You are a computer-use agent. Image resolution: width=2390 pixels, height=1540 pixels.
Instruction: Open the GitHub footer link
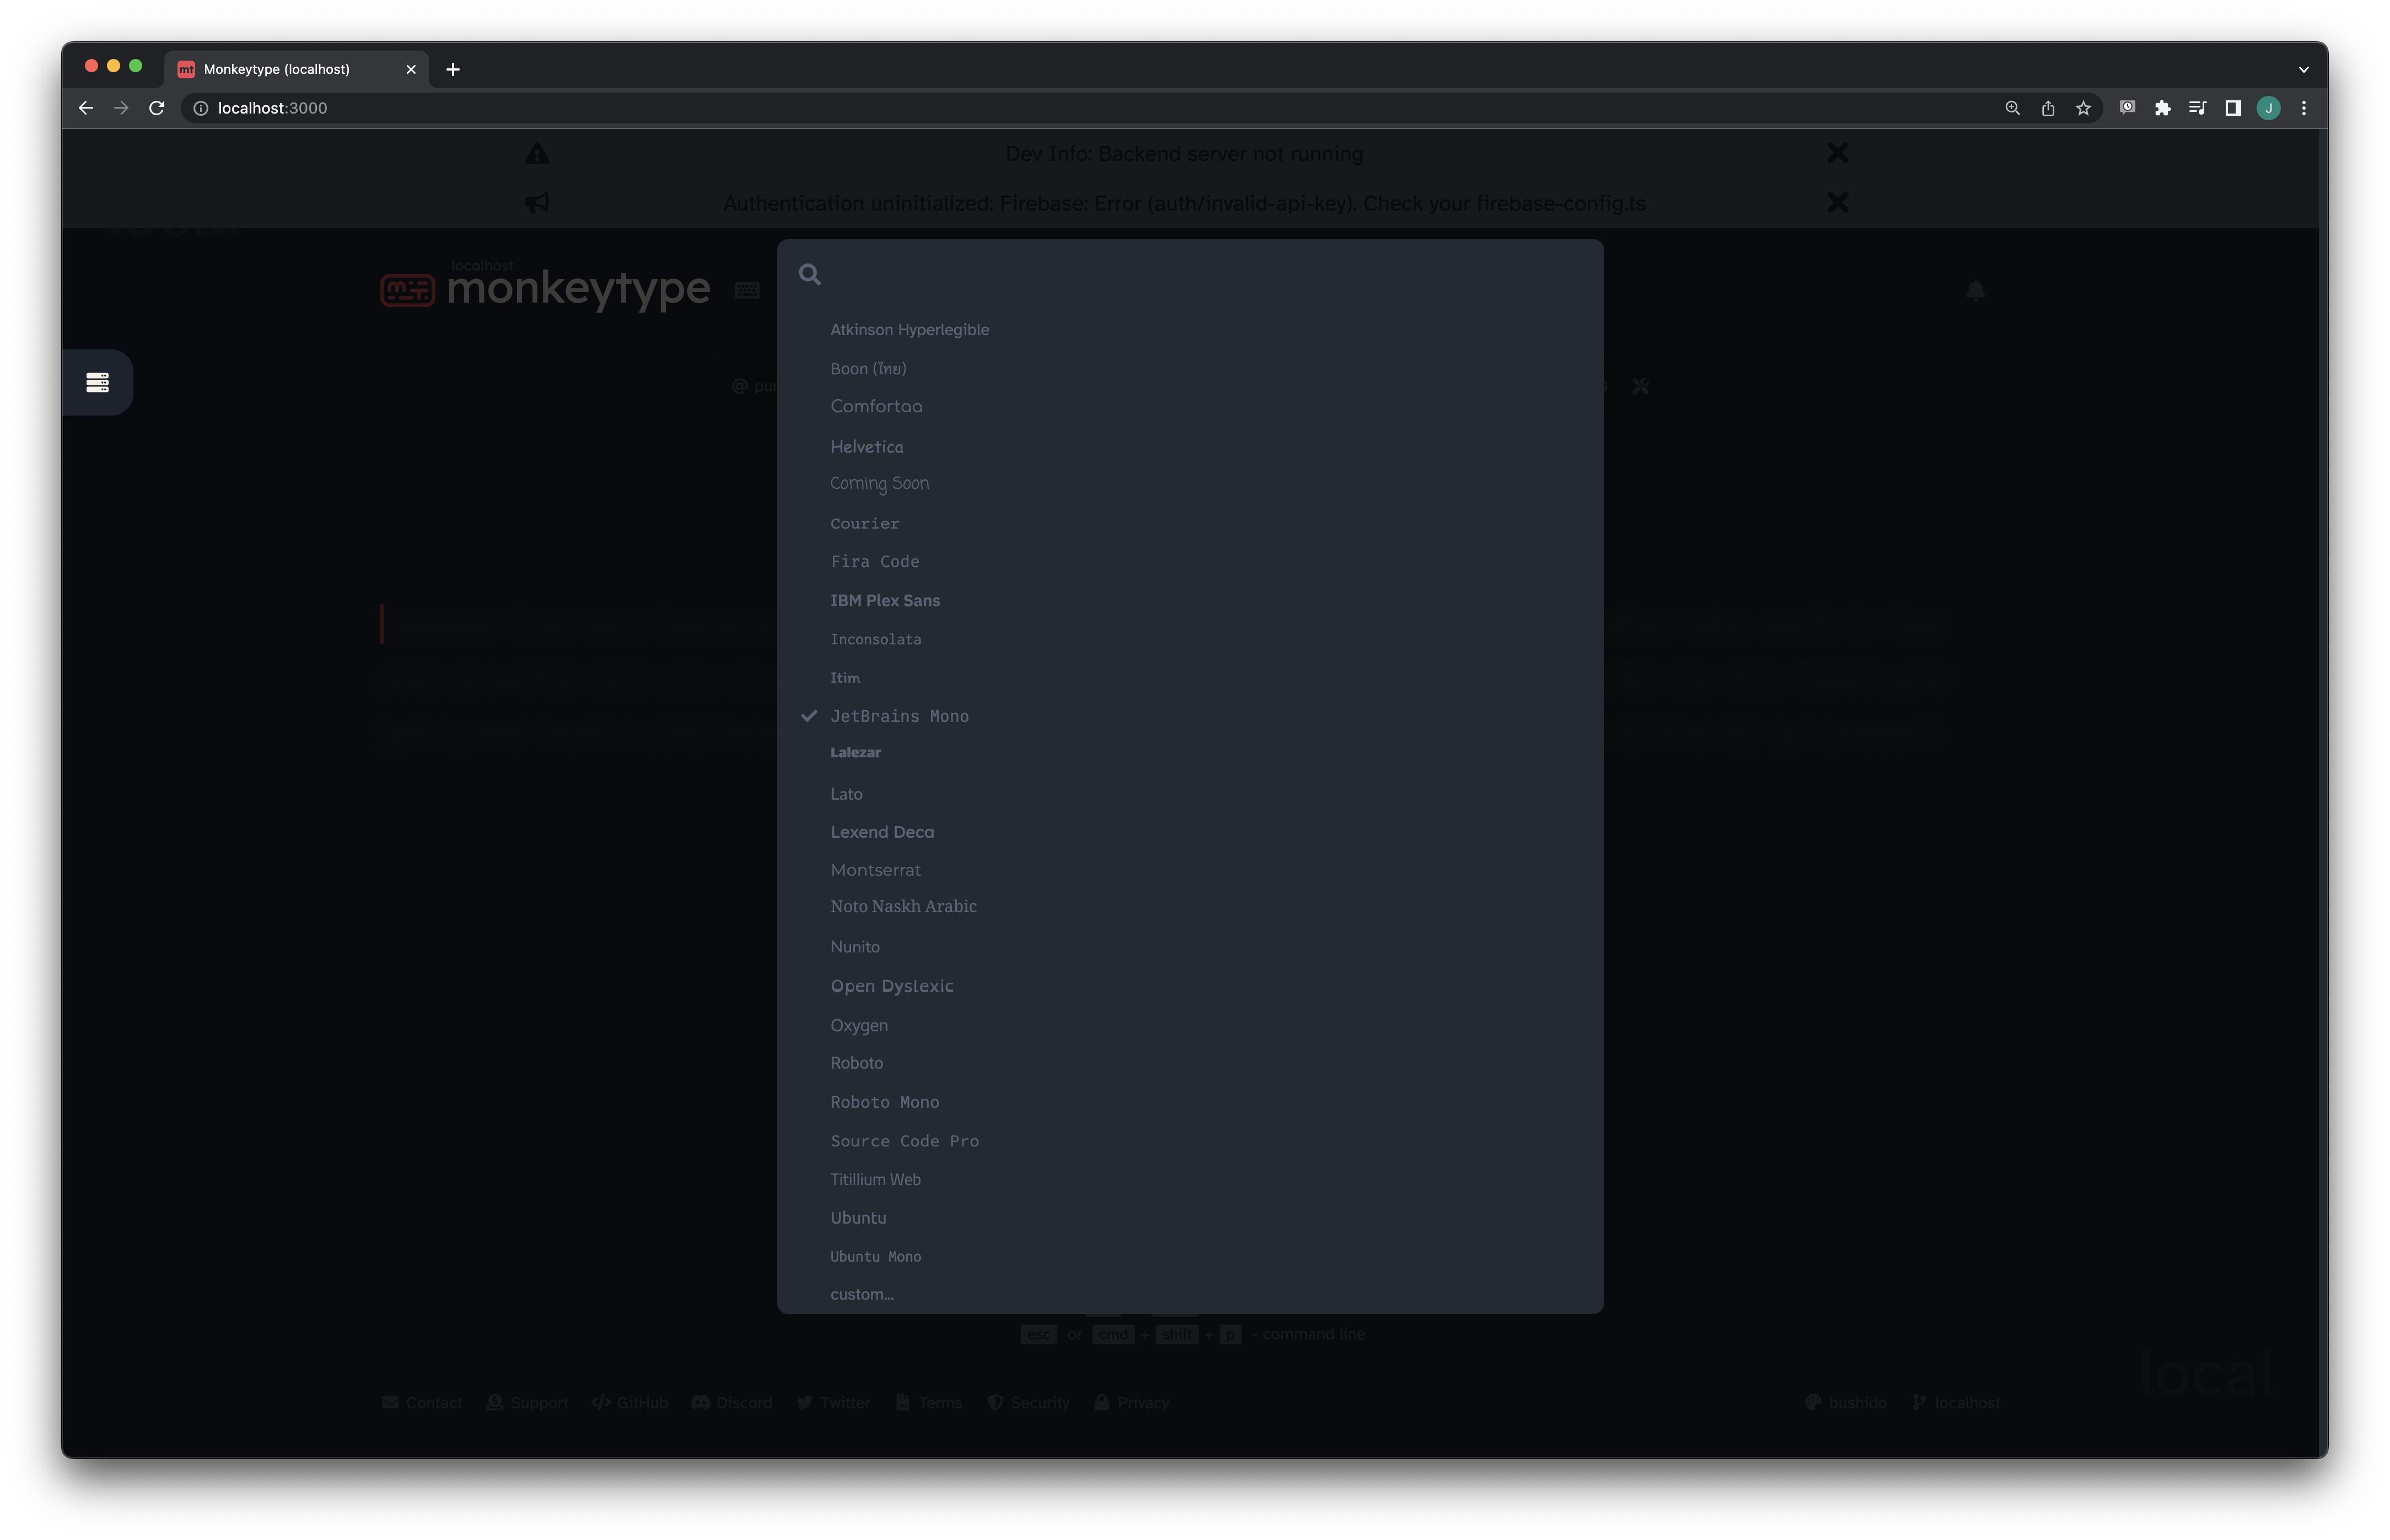point(629,1403)
